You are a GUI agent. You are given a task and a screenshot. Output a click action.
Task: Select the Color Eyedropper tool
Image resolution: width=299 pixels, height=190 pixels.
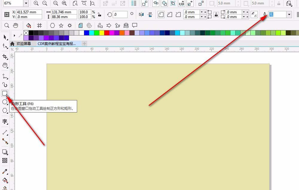[x=5, y=172]
